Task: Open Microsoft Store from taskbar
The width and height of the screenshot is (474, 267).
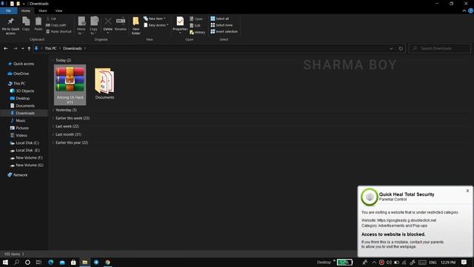Action: [73, 262]
